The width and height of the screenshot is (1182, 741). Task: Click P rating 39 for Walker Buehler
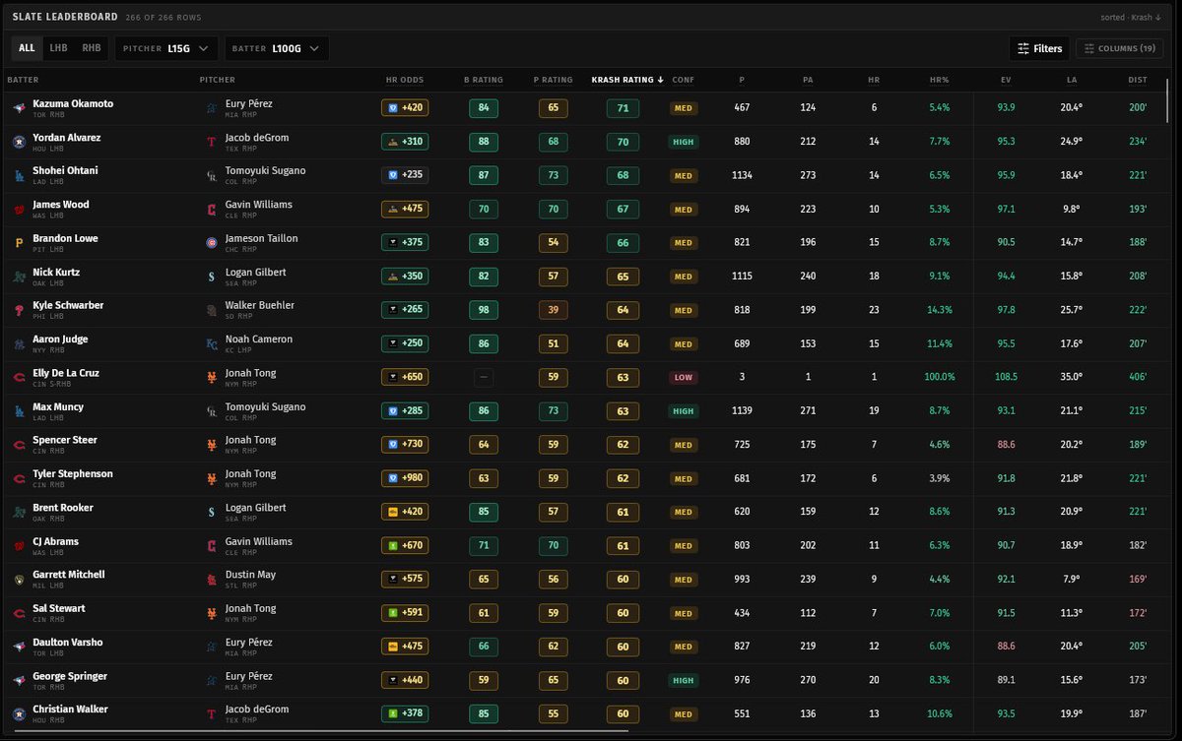(553, 310)
